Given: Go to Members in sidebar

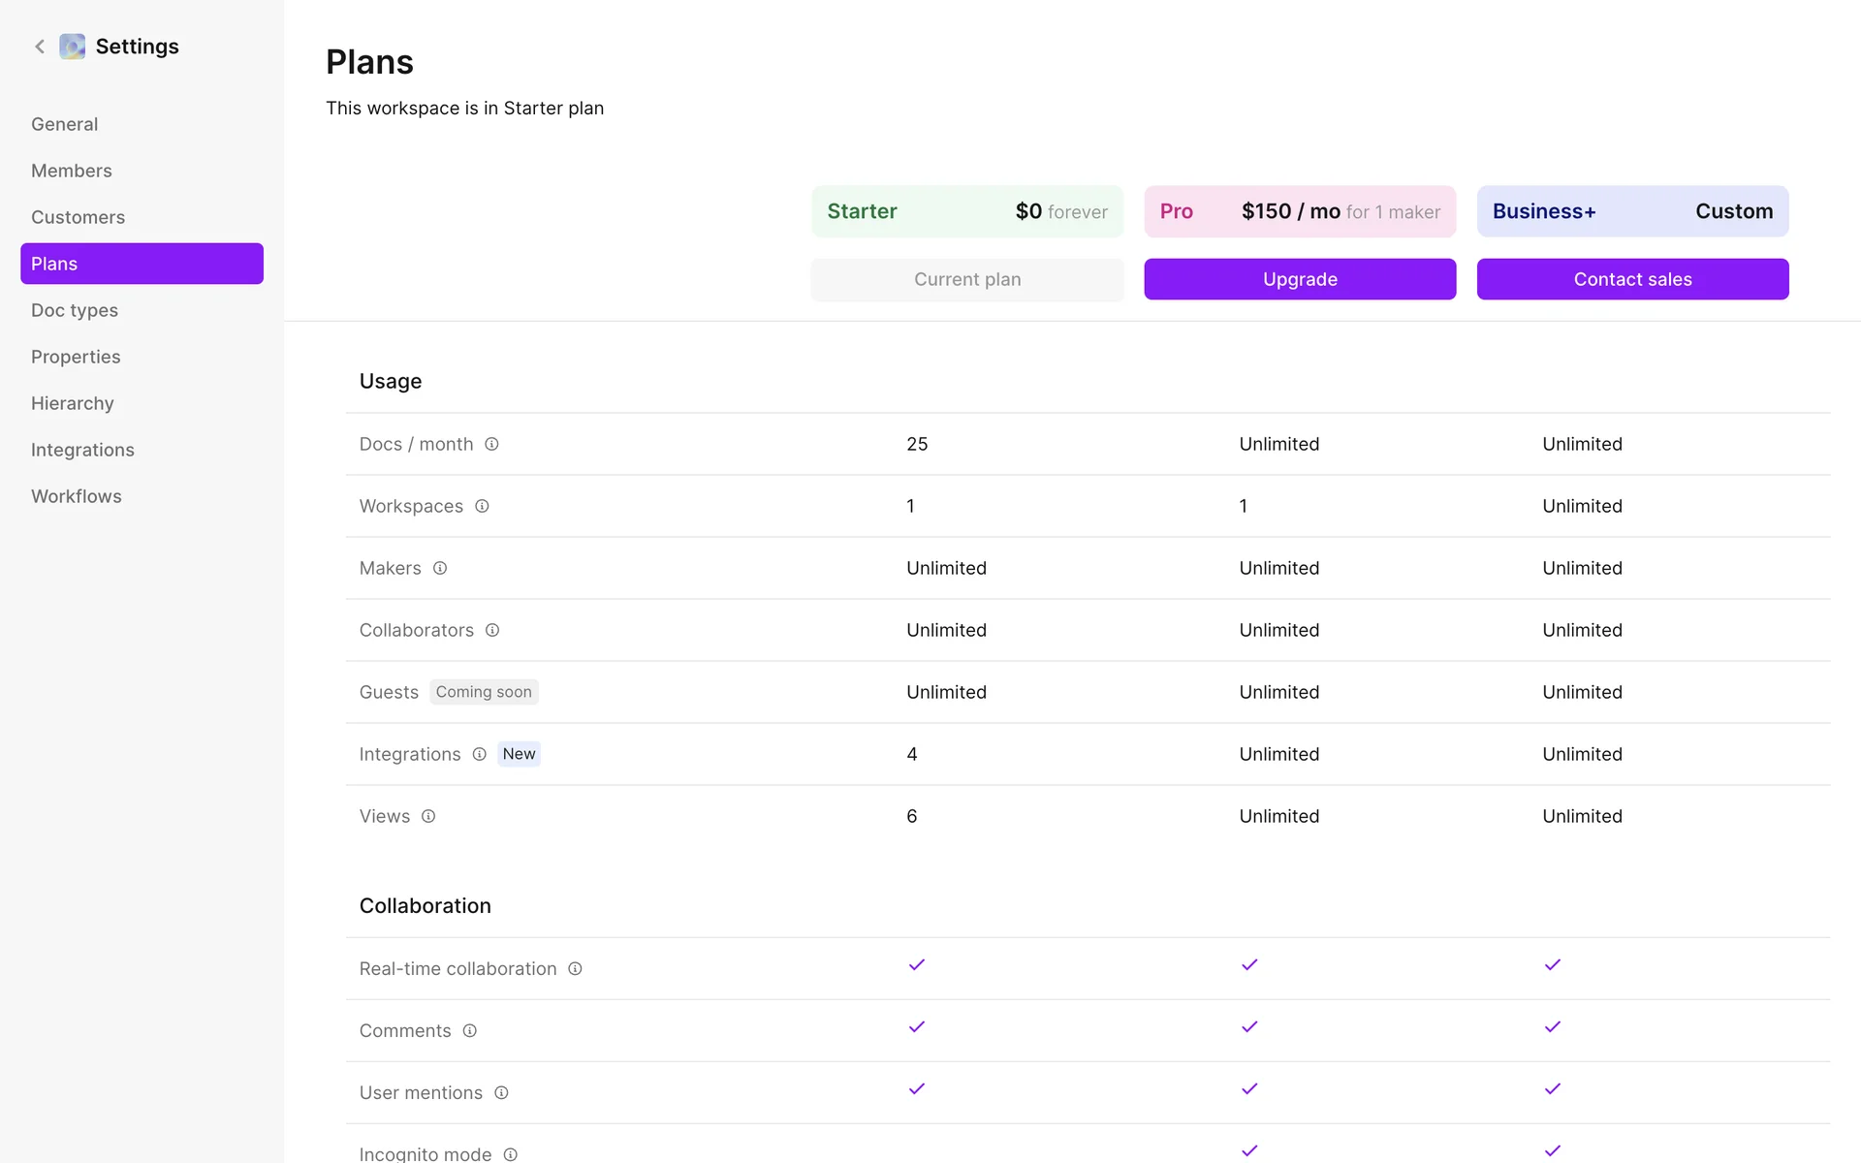Looking at the screenshot, I should [x=71, y=171].
